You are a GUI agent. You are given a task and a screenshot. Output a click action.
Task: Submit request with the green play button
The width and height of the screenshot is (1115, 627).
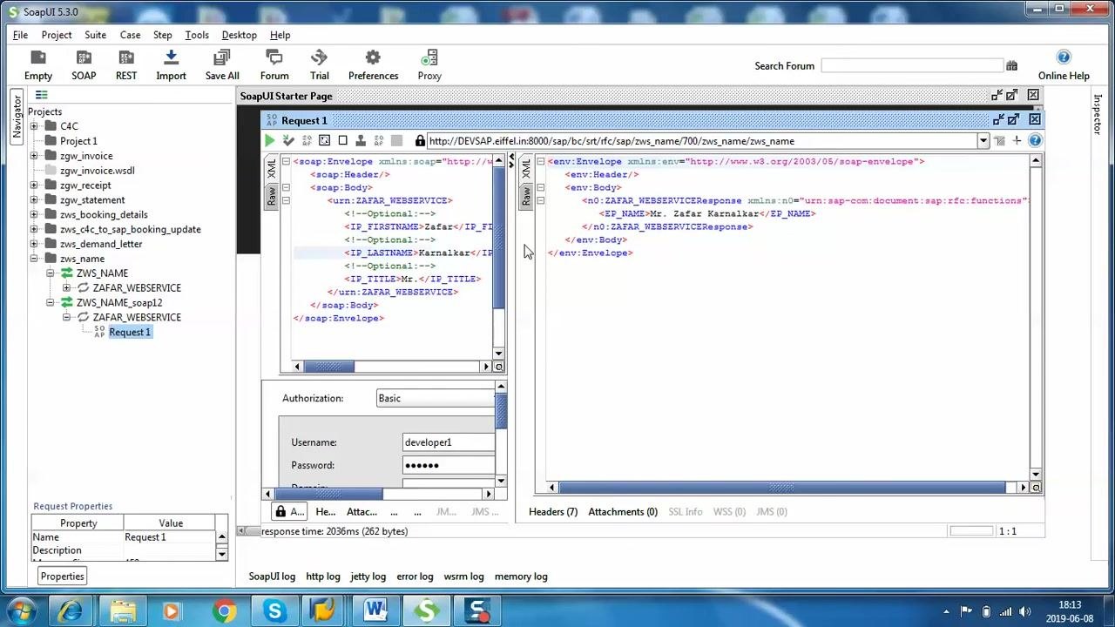coord(270,141)
